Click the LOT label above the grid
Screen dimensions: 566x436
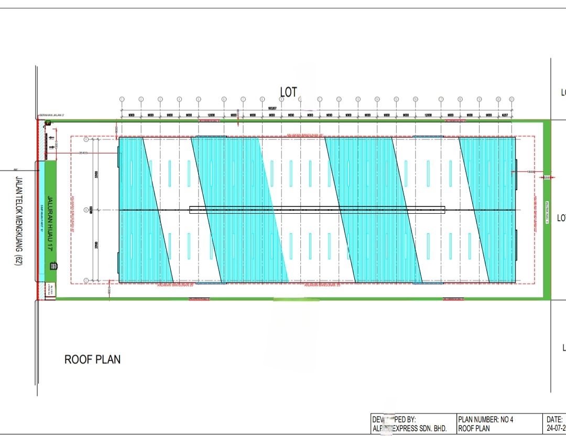pos(288,92)
